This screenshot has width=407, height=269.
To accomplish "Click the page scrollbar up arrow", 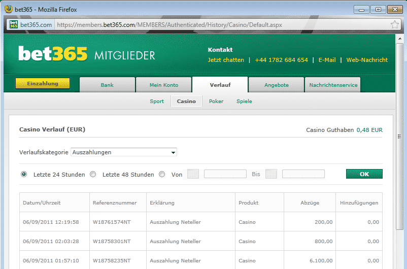I will coord(400,39).
